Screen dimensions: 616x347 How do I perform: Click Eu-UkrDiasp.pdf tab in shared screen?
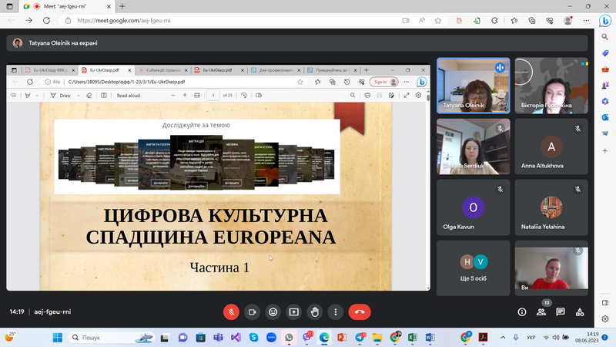tap(106, 70)
